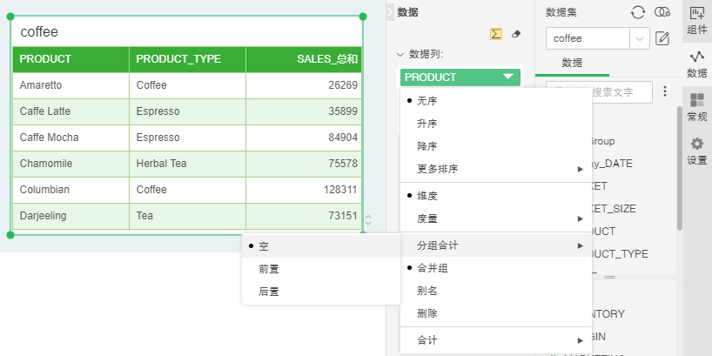Open the 常规 general sidebar panel
The width and height of the screenshot is (712, 356).
coord(696,106)
